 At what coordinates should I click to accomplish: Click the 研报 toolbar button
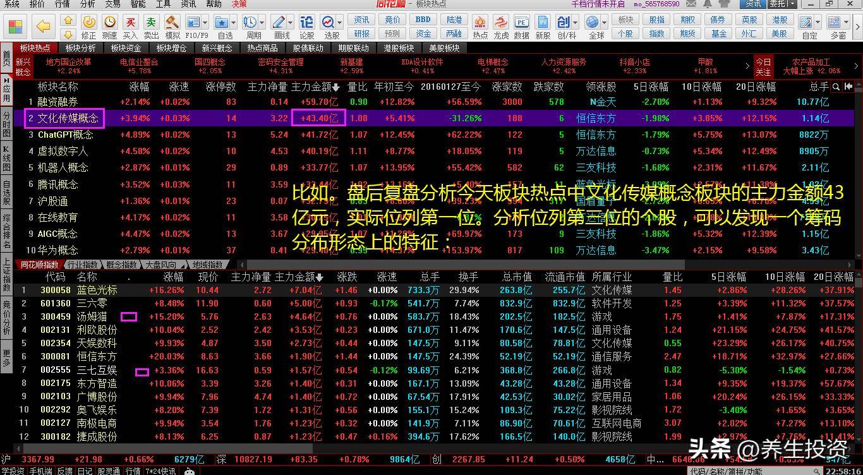click(x=362, y=33)
